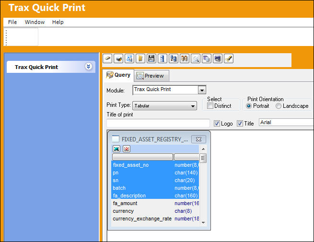Click the copy pages toolbar icon
Viewport: 314px width, 242px height.
click(207, 58)
